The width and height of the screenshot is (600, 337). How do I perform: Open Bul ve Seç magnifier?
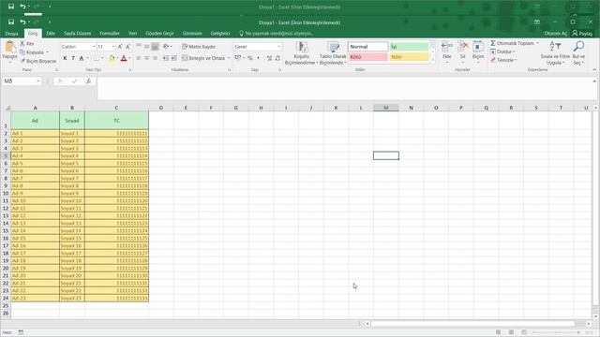tap(578, 52)
